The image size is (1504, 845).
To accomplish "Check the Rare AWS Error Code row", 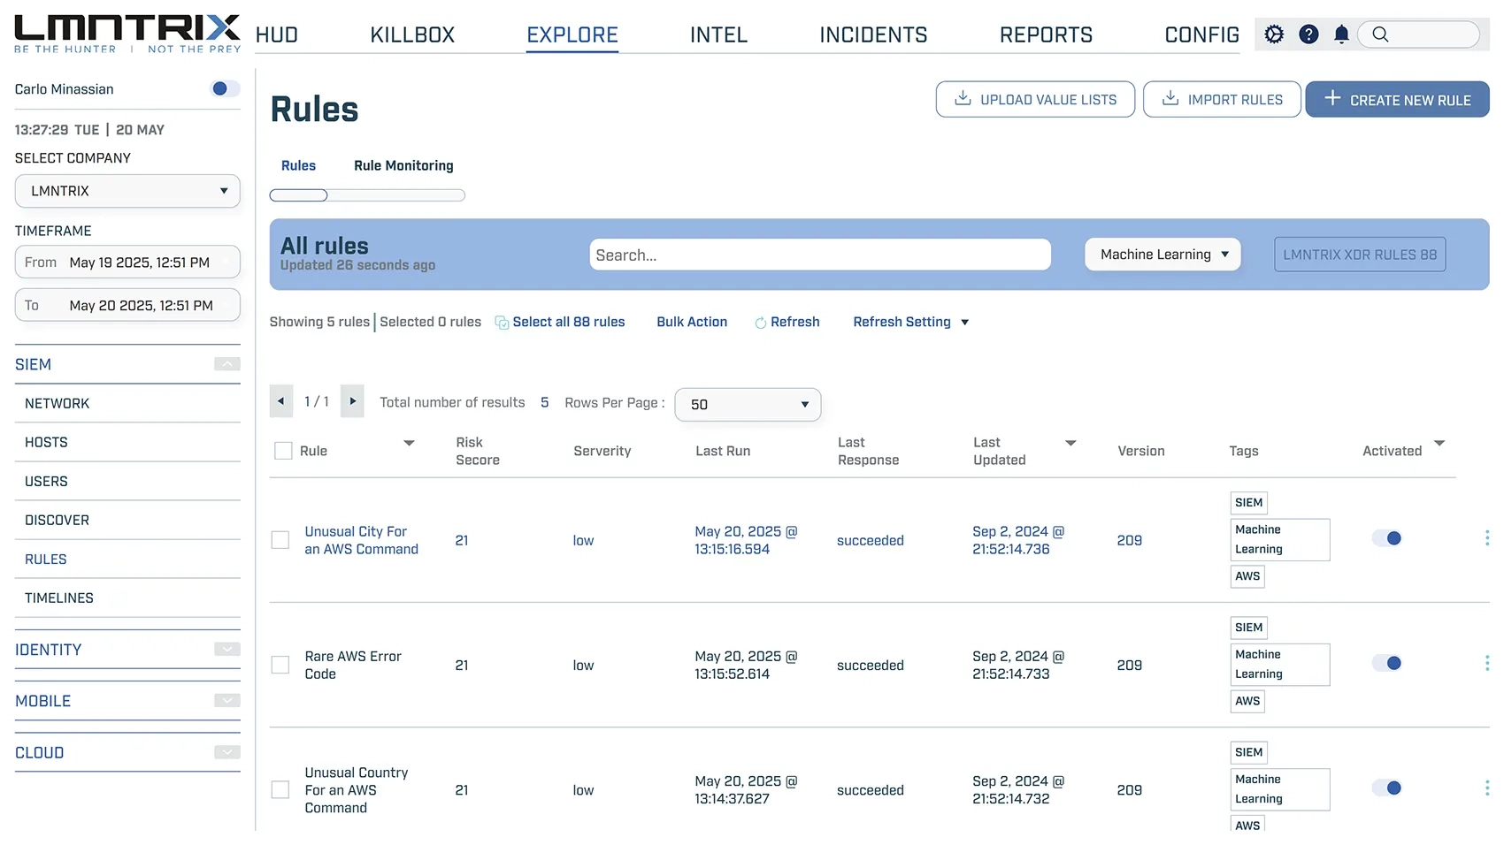I will click(280, 665).
